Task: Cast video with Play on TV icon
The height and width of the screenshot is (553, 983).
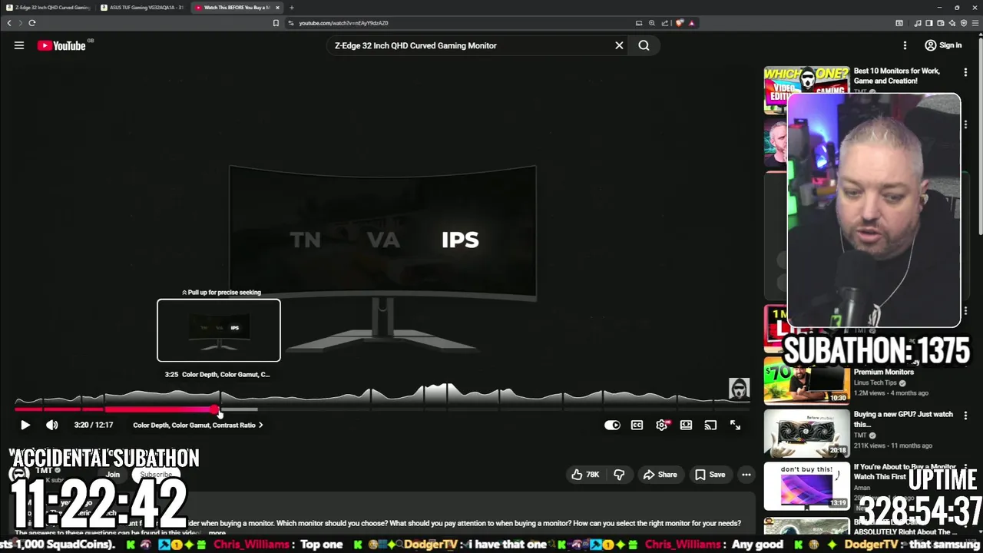Action: click(x=710, y=425)
